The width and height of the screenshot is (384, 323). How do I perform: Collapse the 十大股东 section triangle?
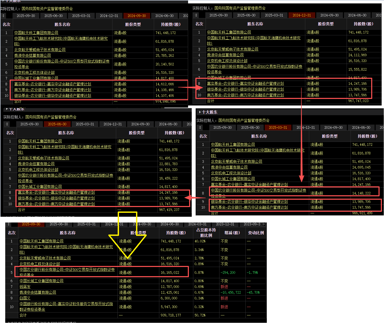click(200, 112)
